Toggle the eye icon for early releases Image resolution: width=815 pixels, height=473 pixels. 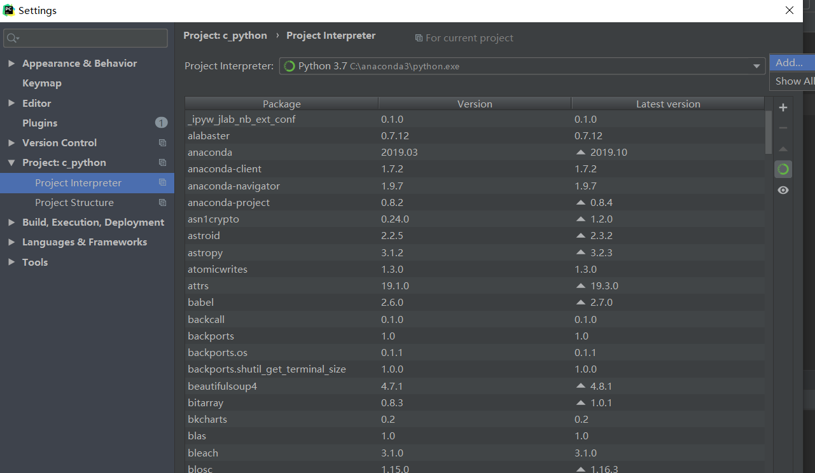click(783, 190)
